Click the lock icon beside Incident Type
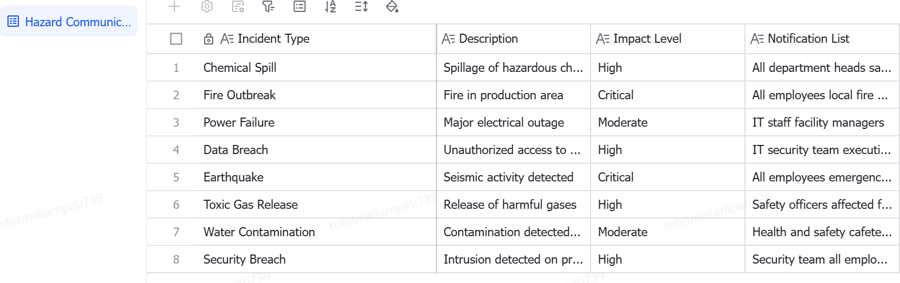 click(x=209, y=39)
